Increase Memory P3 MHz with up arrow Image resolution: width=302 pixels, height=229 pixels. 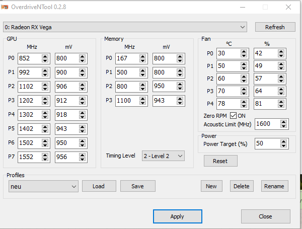point(143,99)
